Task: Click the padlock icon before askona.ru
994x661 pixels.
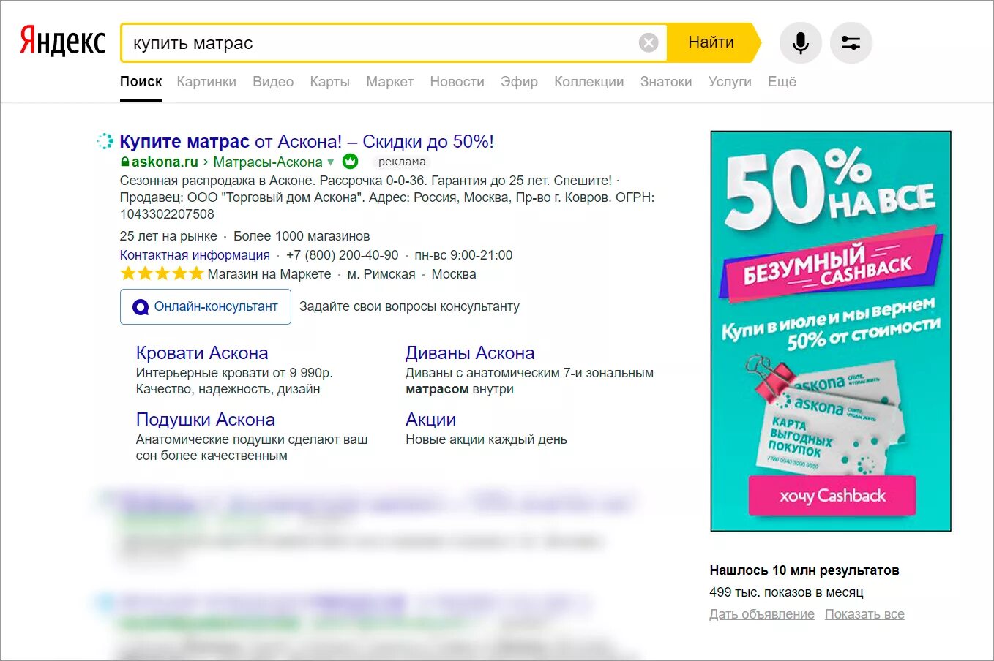Action: [126, 162]
